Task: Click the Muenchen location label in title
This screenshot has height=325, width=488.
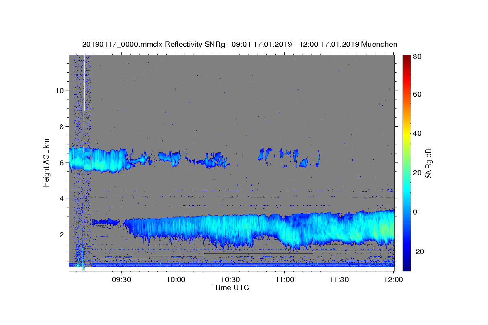Action: (x=379, y=44)
